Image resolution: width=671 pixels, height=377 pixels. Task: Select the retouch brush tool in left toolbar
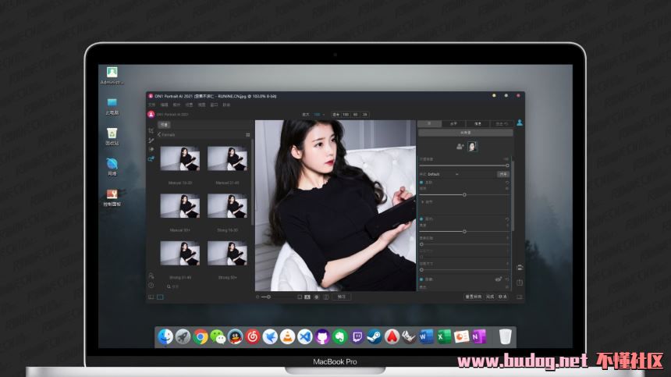(151, 140)
